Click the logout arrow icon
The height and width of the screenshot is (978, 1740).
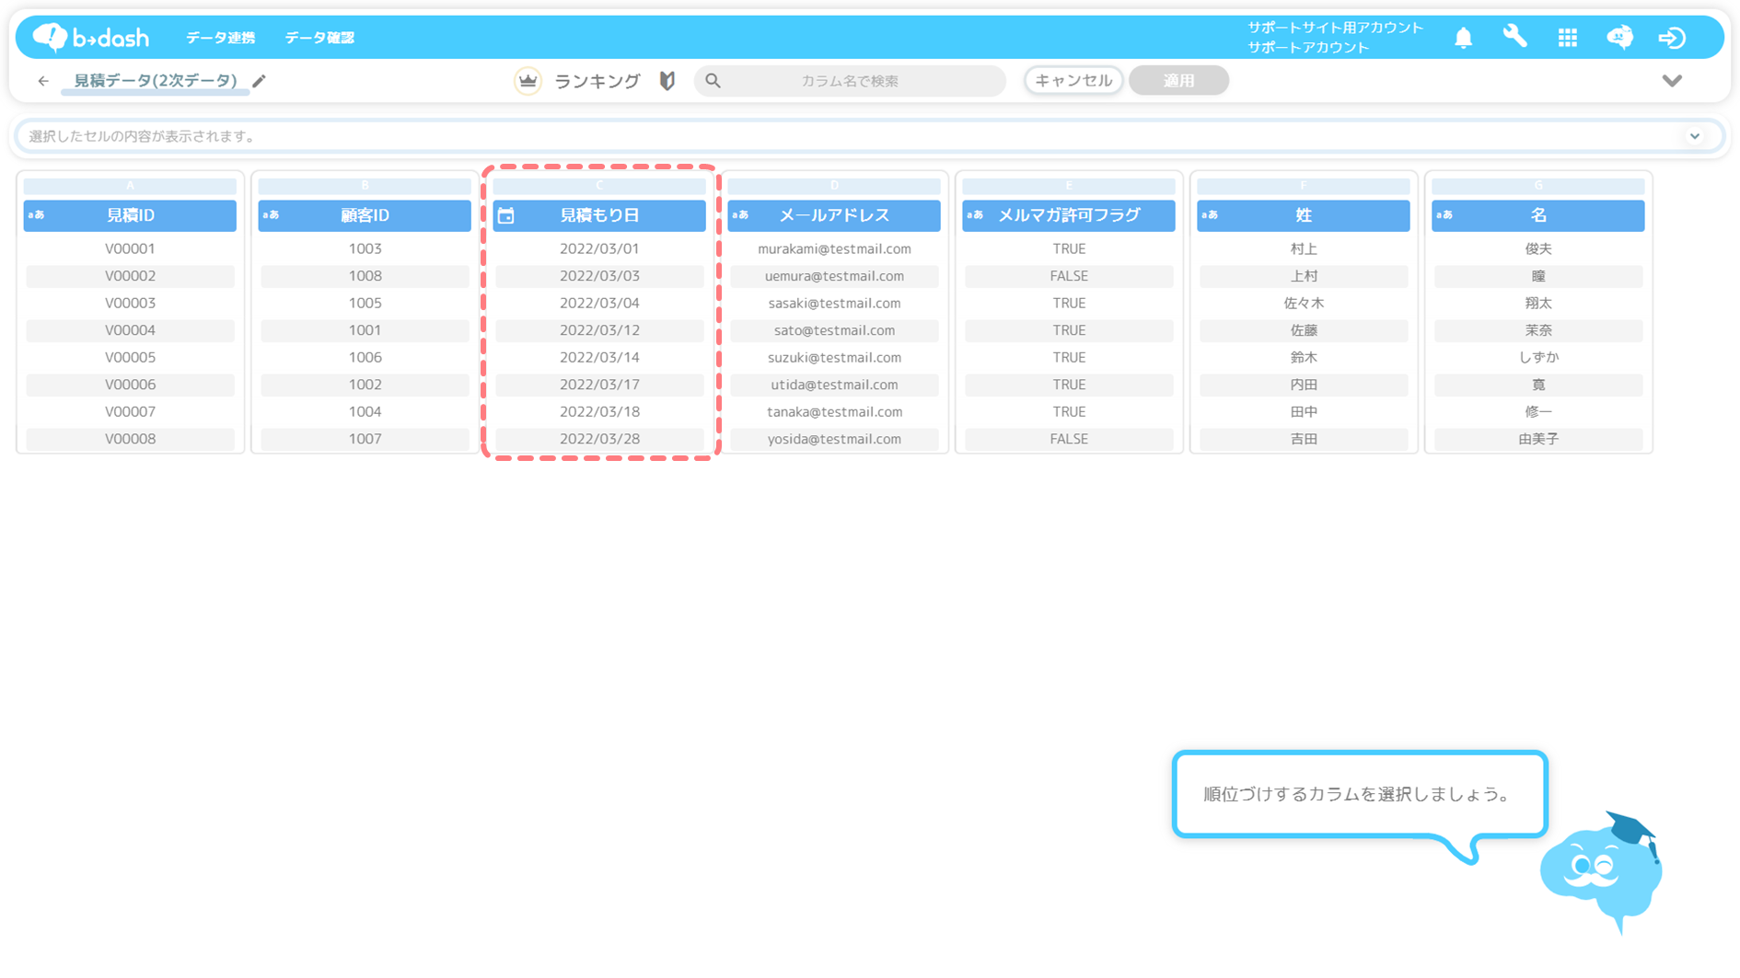pyautogui.click(x=1671, y=38)
